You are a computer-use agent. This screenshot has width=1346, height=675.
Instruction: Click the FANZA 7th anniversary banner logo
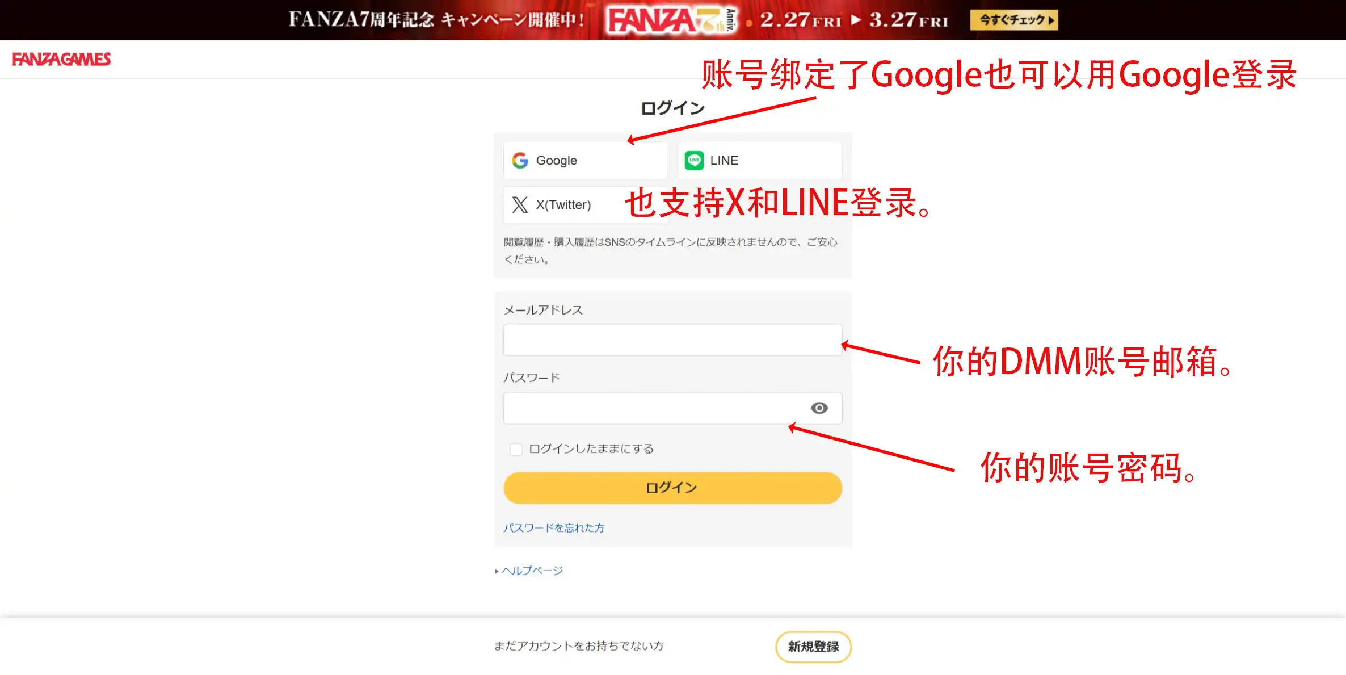[x=671, y=20]
